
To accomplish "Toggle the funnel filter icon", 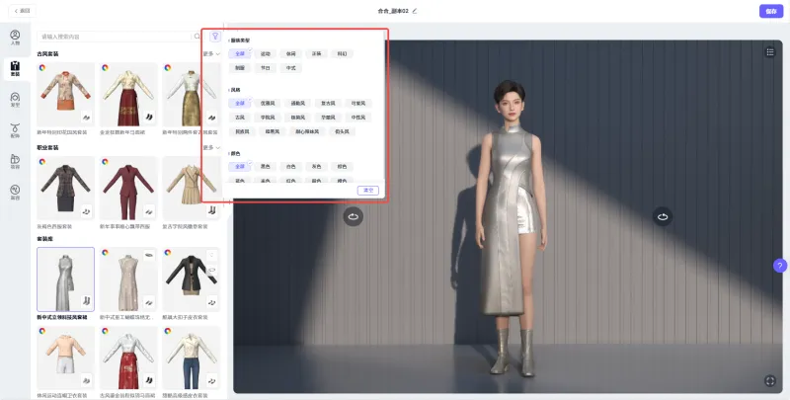I will tap(215, 37).
